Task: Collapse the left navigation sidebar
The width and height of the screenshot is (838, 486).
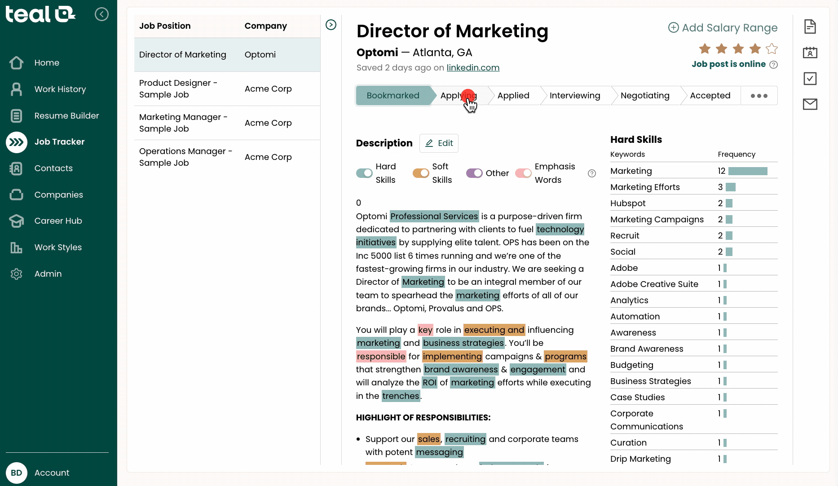Action: (x=101, y=14)
